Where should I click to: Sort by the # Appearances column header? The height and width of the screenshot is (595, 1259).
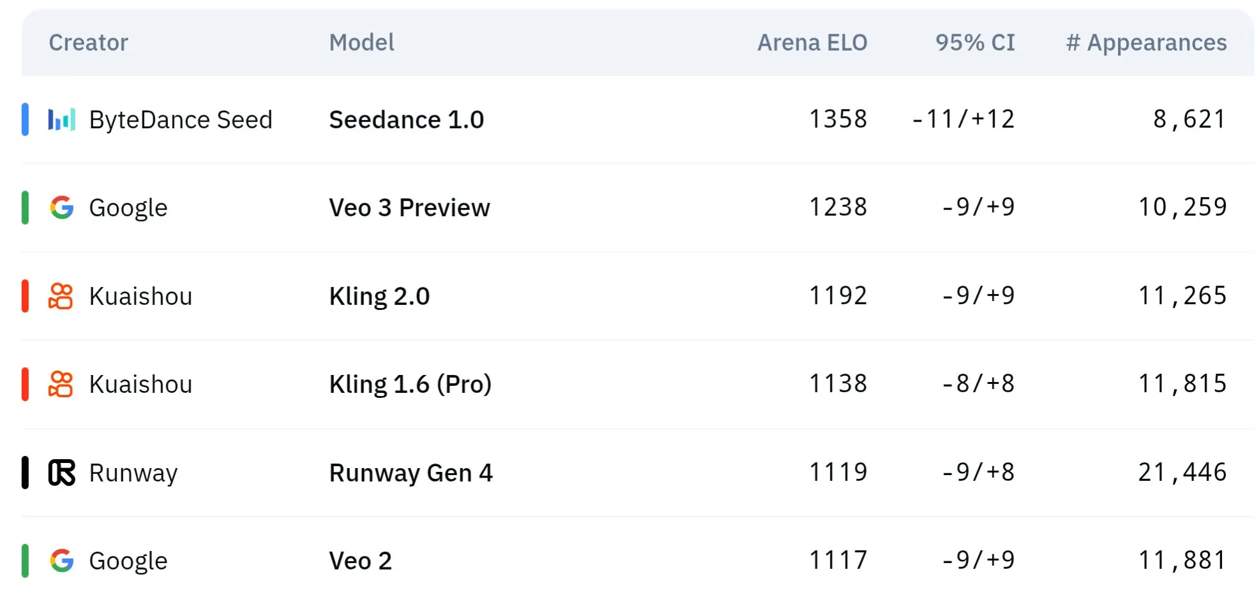point(1147,43)
